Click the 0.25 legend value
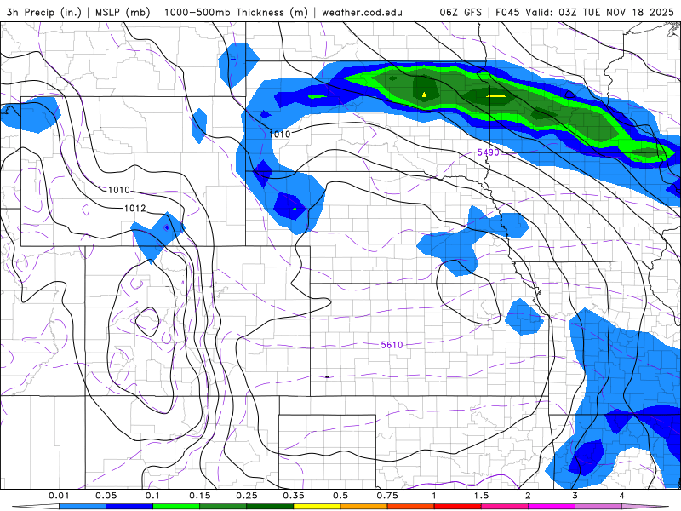The image size is (681, 511). click(247, 496)
